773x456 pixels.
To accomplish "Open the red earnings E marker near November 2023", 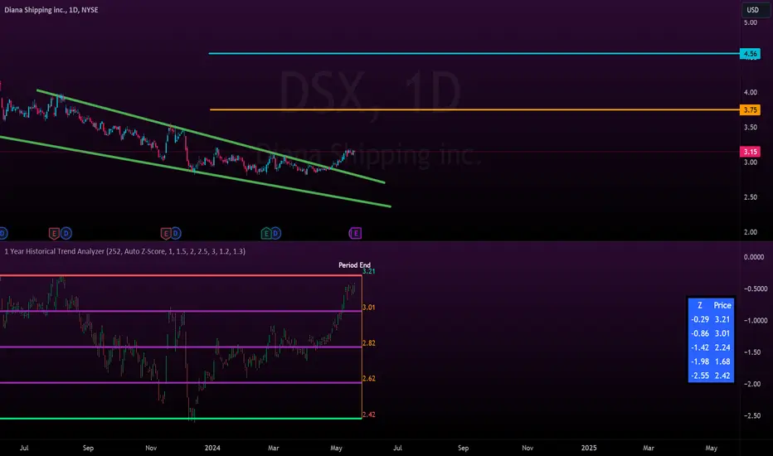I will (166, 233).
